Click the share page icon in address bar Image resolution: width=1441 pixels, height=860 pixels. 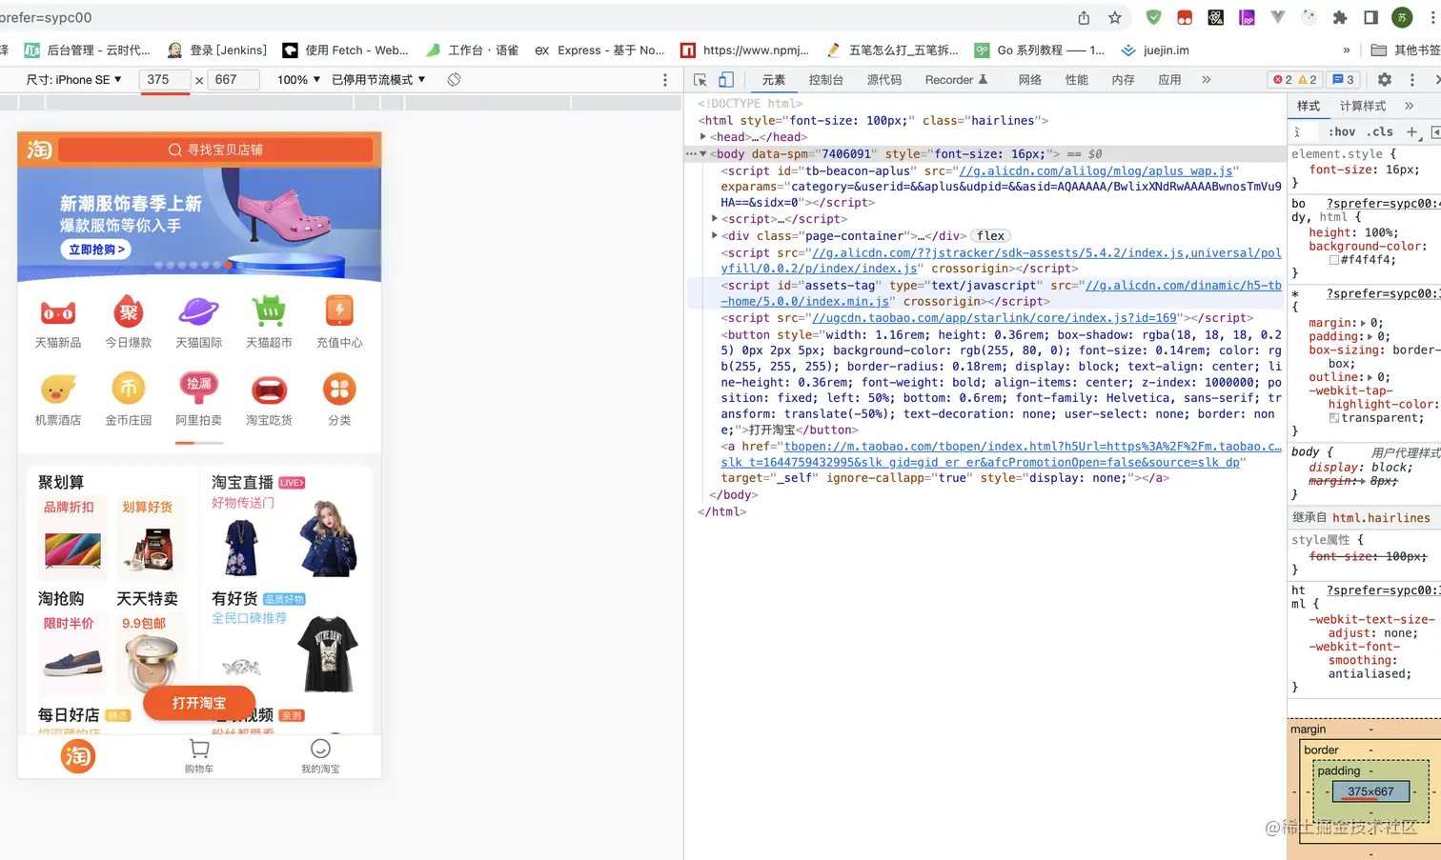click(1084, 18)
